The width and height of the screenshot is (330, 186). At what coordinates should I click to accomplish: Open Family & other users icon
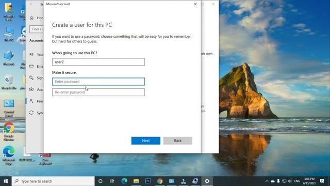tap(31, 101)
